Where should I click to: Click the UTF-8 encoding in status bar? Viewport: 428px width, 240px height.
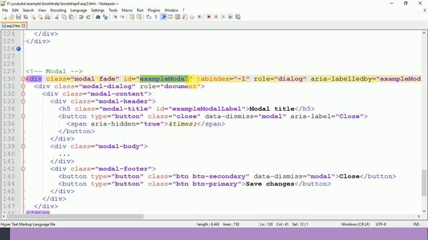pyautogui.click(x=381, y=224)
